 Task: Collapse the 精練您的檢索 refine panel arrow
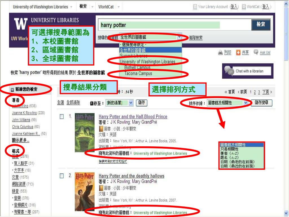click(x=12, y=90)
